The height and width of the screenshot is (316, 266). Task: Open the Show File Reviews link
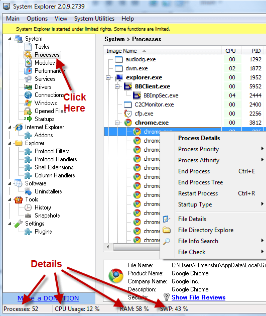tap(199, 297)
